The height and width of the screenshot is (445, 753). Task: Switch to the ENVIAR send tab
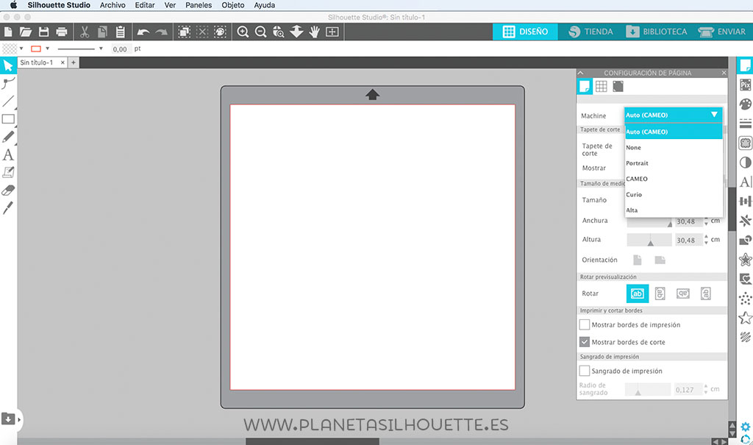722,32
